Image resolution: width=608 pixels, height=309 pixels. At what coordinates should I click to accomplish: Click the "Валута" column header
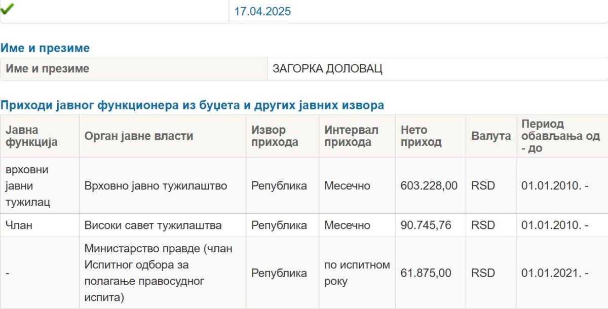(x=490, y=136)
